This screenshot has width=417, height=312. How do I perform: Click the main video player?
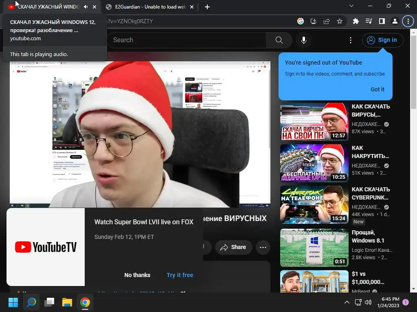(140, 134)
